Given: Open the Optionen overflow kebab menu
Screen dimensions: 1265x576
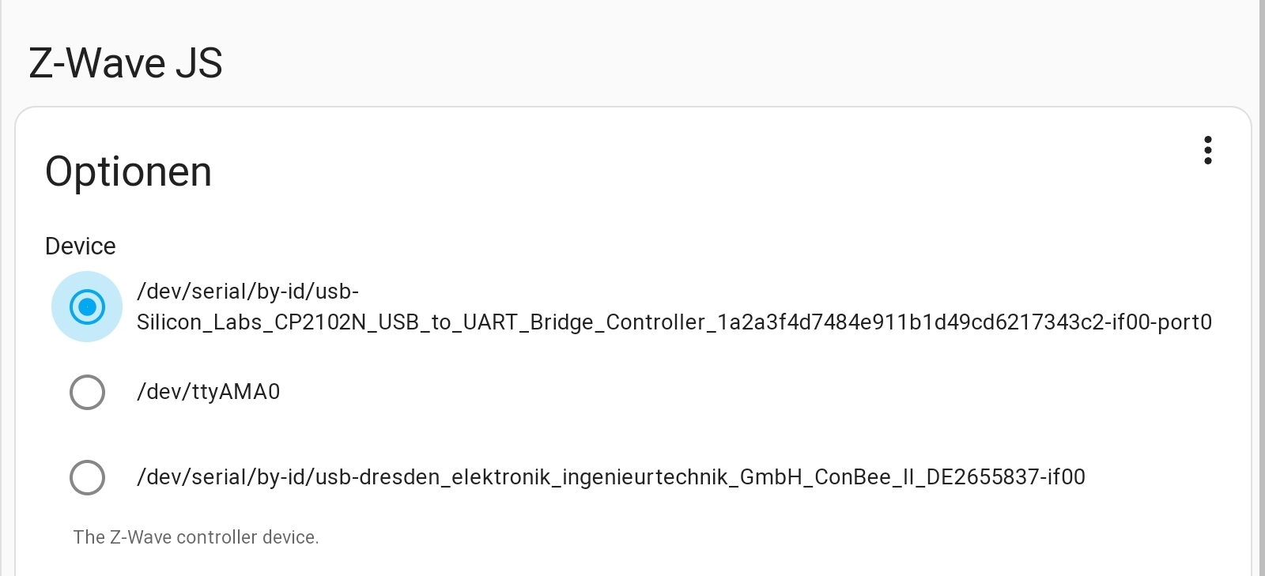Looking at the screenshot, I should pos(1208,152).
